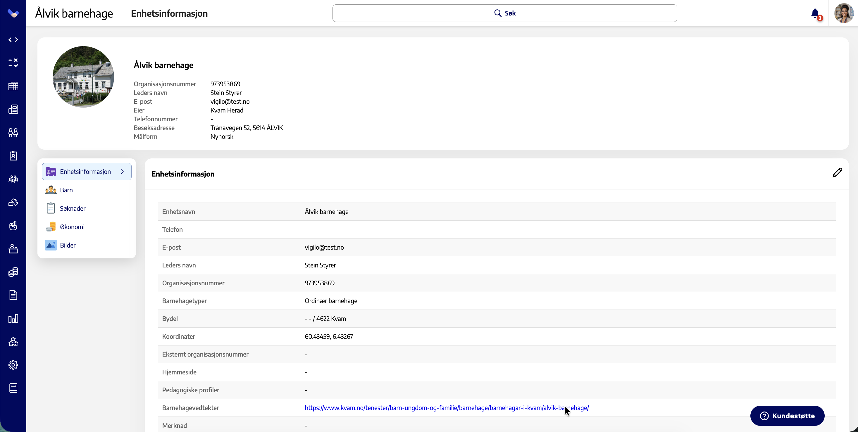Open the Bilder section

point(68,245)
